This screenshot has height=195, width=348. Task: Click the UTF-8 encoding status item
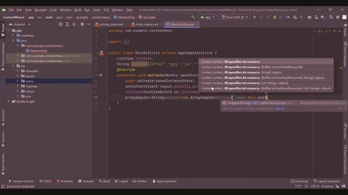315,186
